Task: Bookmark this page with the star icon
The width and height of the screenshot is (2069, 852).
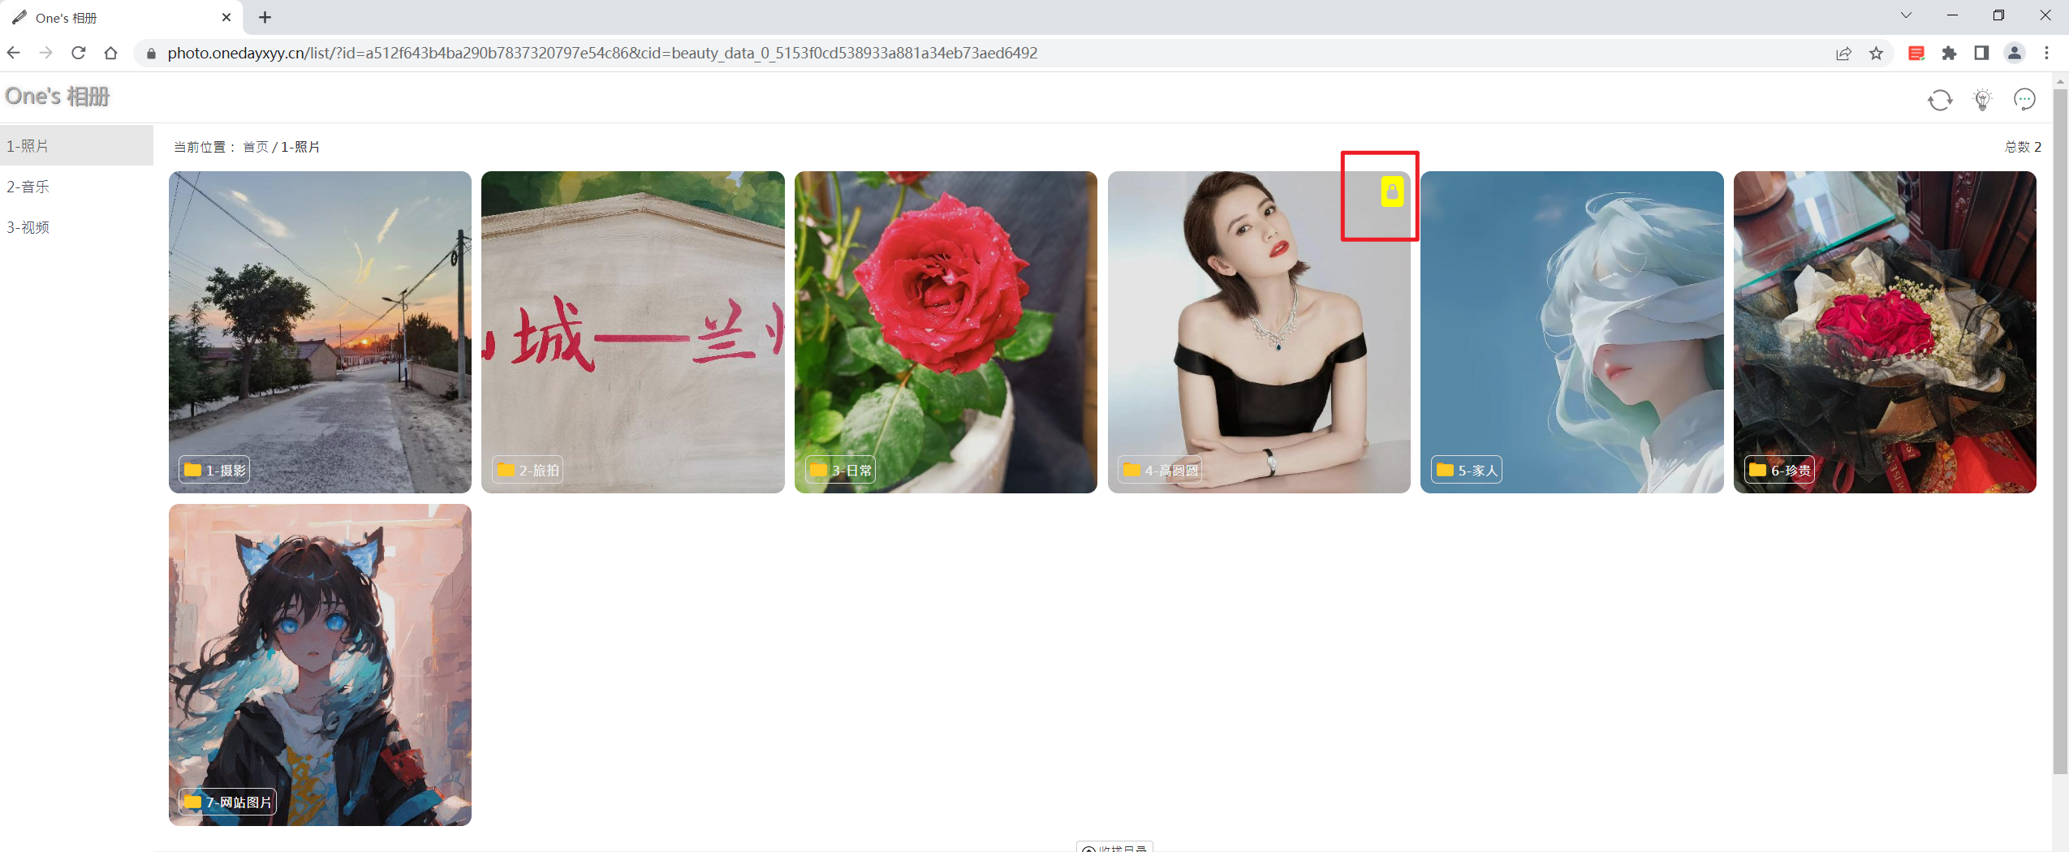Action: [1876, 53]
